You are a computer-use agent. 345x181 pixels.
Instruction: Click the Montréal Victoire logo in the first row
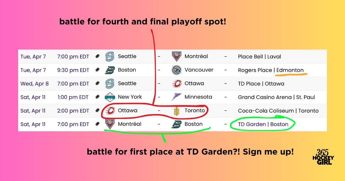(176, 57)
